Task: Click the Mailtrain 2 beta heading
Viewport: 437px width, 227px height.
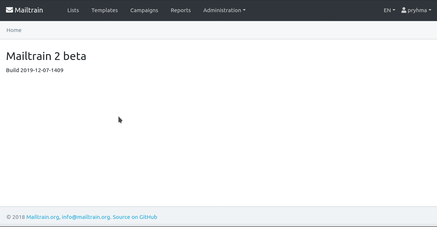Action: point(46,56)
